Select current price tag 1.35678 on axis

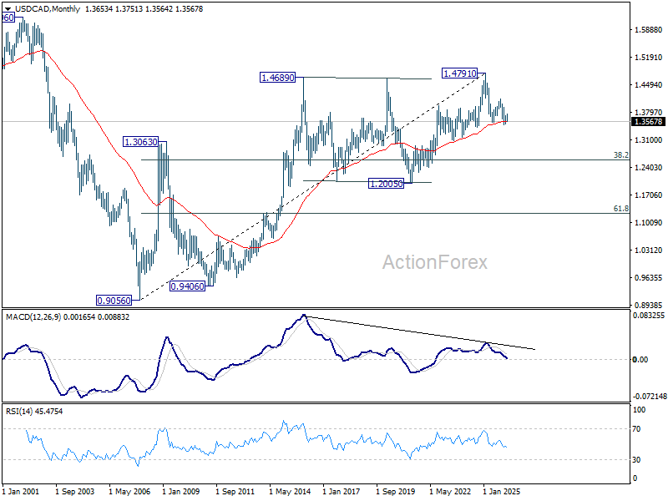click(x=649, y=122)
